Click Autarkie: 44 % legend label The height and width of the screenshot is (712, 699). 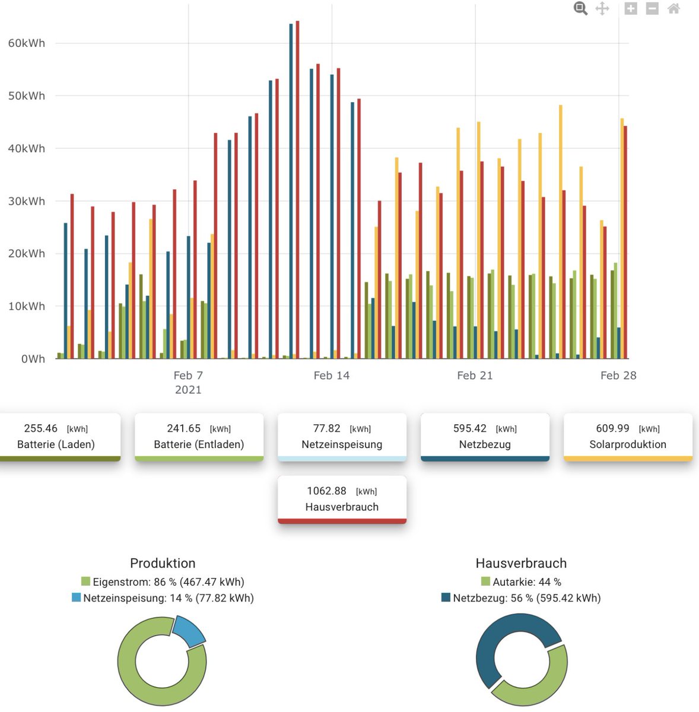pyautogui.click(x=527, y=582)
